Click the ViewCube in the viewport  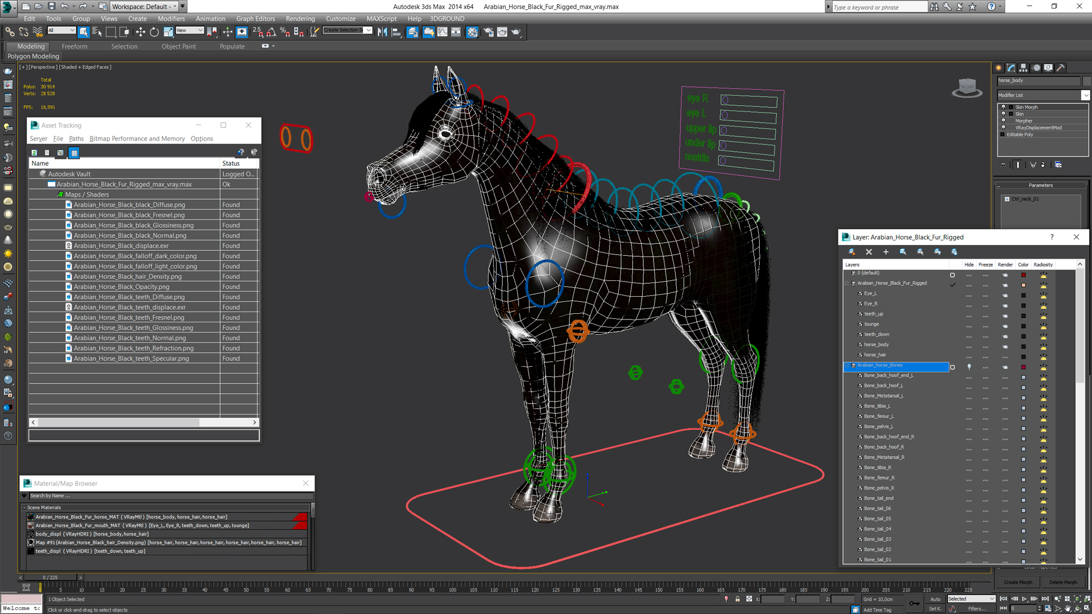click(x=967, y=88)
